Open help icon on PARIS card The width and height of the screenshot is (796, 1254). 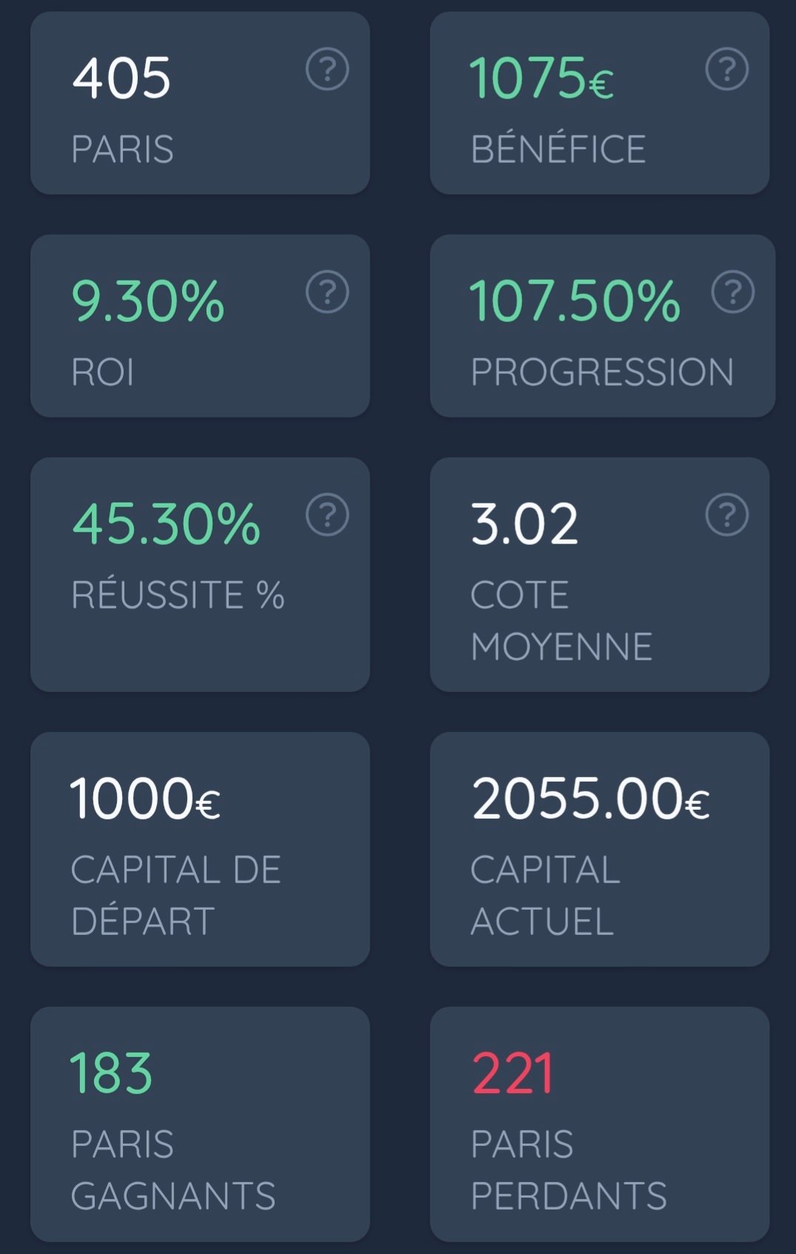[x=327, y=69]
